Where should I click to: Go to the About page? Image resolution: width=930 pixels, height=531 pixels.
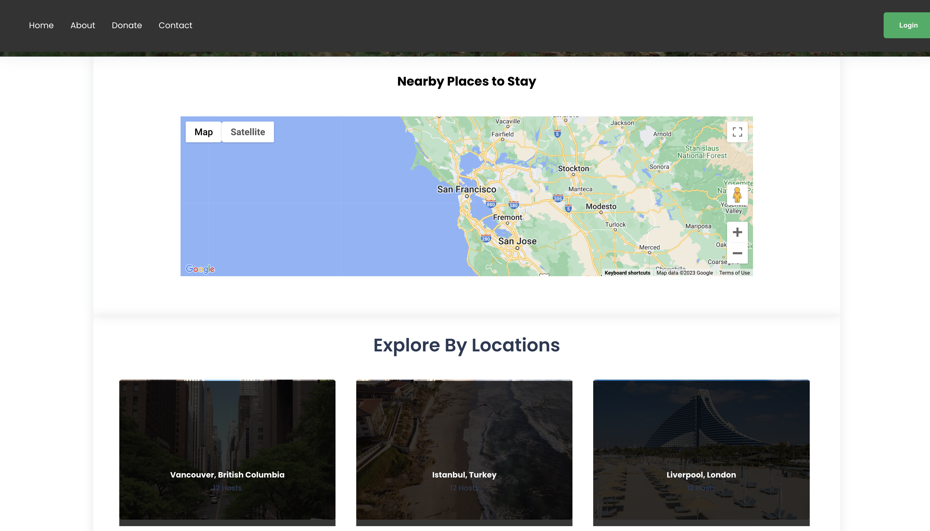[82, 25]
